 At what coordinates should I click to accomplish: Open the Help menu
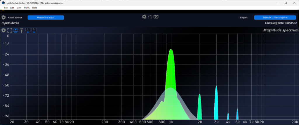pyautogui.click(x=34, y=8)
